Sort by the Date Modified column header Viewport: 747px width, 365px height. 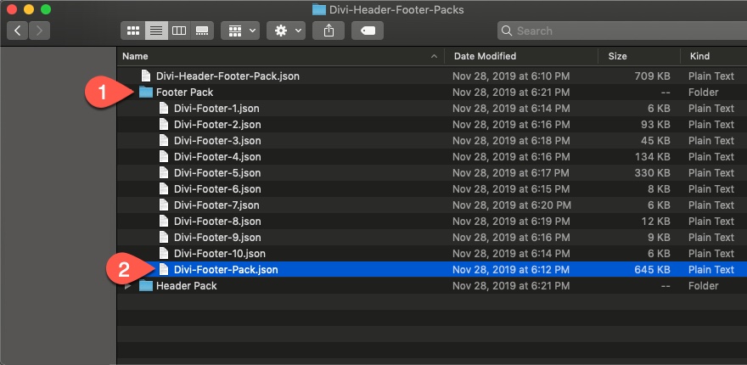pos(520,56)
